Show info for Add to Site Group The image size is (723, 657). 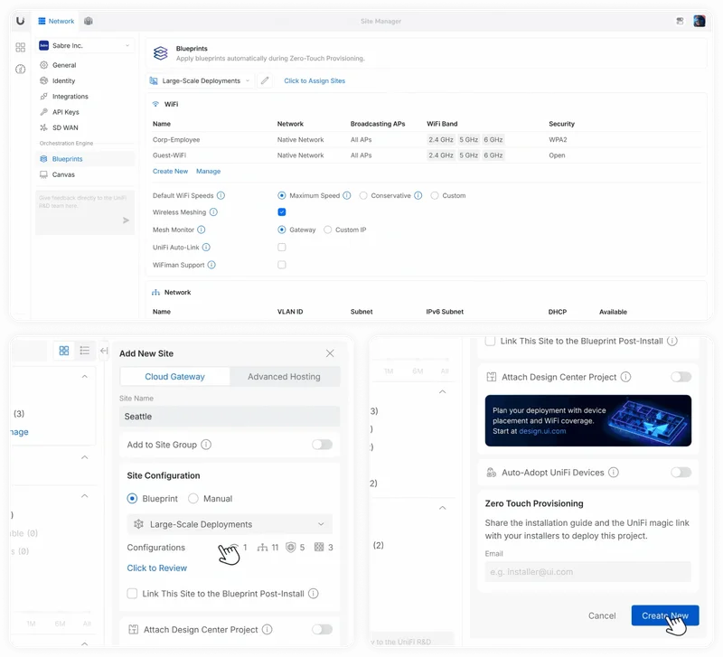coord(207,445)
